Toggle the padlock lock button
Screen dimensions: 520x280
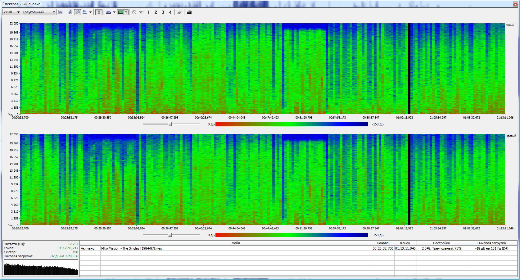tap(99, 12)
